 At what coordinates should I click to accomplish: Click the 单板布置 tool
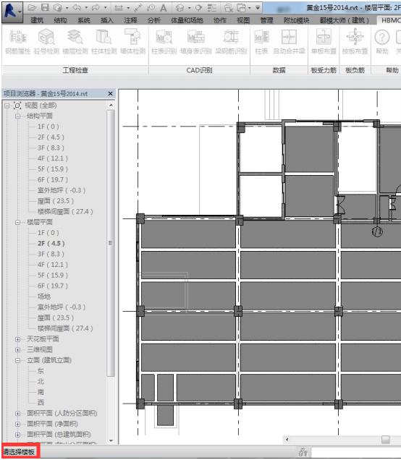[324, 42]
